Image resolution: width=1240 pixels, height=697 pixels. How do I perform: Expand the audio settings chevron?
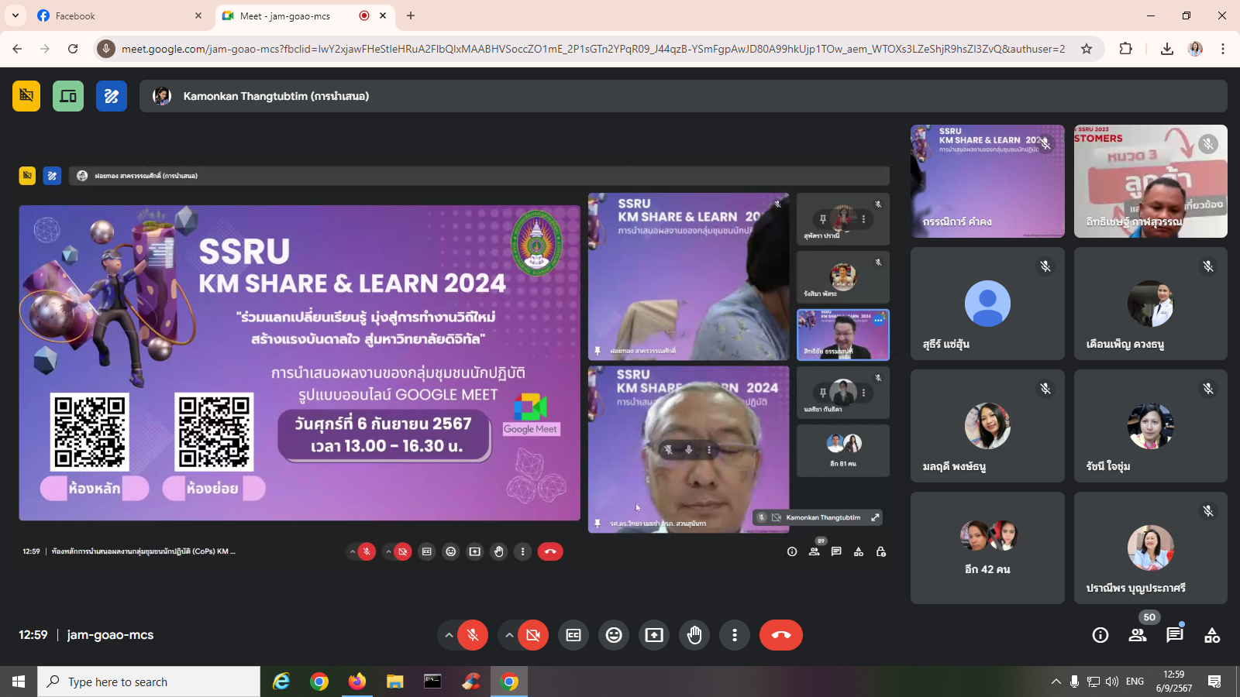[448, 635]
